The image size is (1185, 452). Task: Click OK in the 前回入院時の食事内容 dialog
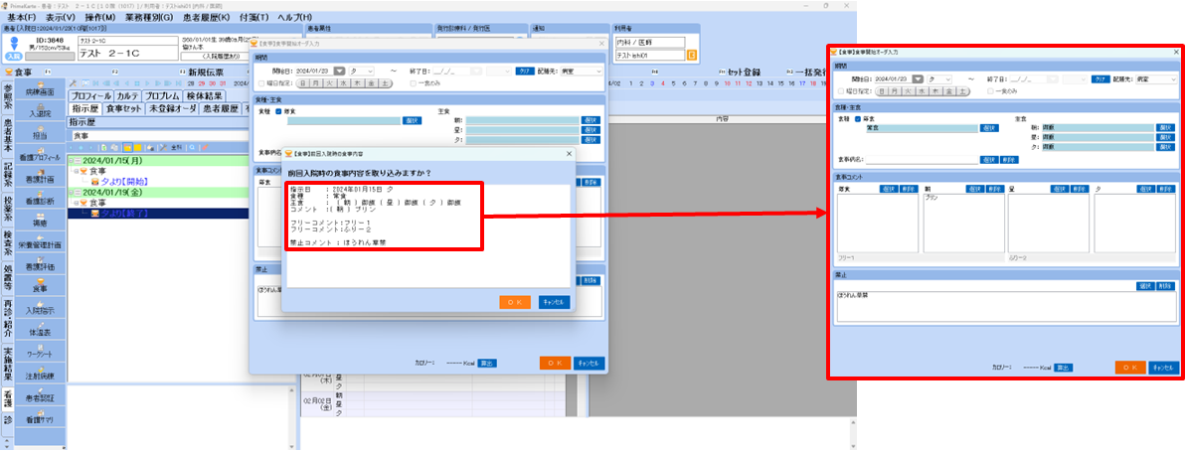[515, 302]
